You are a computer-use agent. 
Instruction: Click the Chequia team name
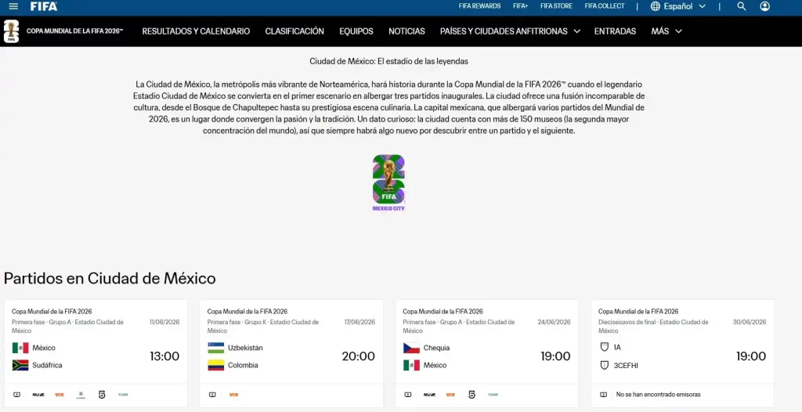[x=437, y=348]
